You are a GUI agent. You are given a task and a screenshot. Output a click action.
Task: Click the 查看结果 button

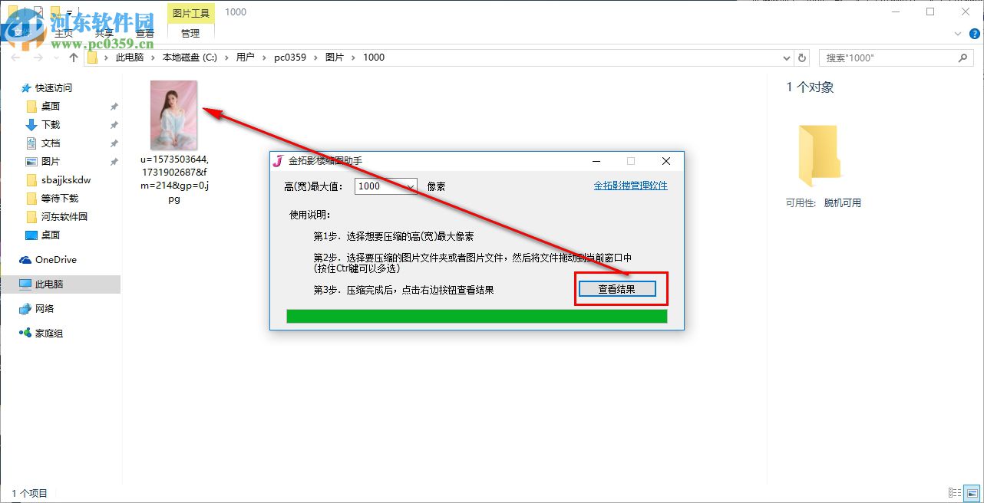tap(619, 288)
